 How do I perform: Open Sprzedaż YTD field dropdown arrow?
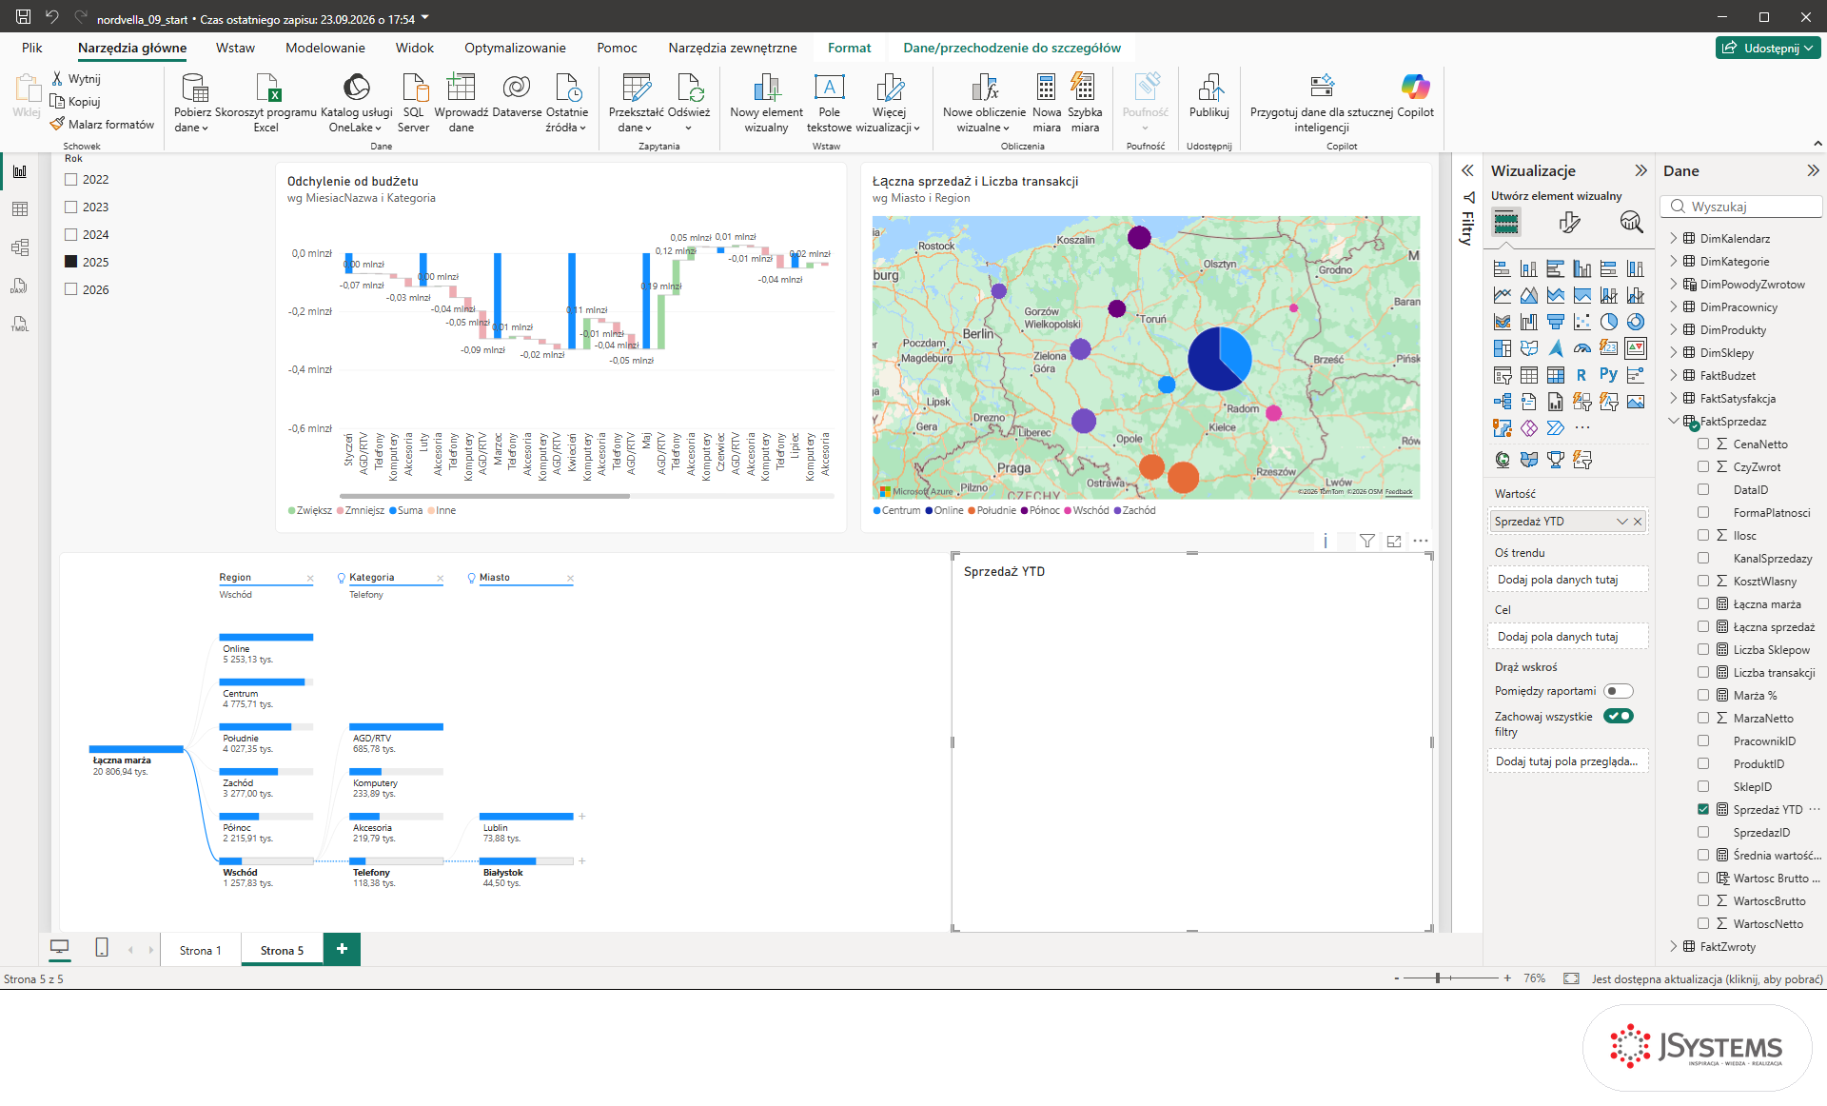pos(1622,522)
